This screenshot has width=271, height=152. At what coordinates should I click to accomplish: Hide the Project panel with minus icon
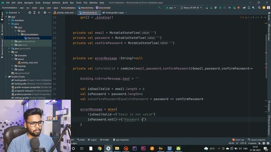(x=49, y=13)
